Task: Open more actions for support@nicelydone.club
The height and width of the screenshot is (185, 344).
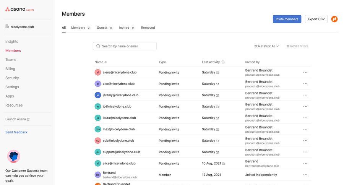Action: pyautogui.click(x=305, y=152)
